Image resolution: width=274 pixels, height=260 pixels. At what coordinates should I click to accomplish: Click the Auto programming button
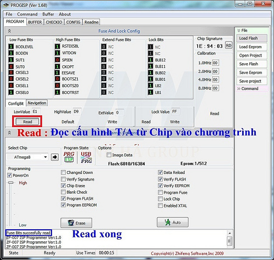(x=173, y=222)
